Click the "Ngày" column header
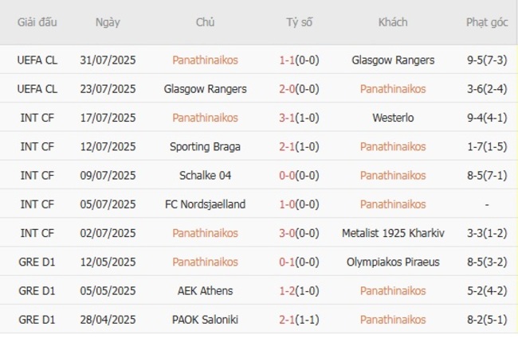The image size is (518, 338). pyautogui.click(x=108, y=22)
